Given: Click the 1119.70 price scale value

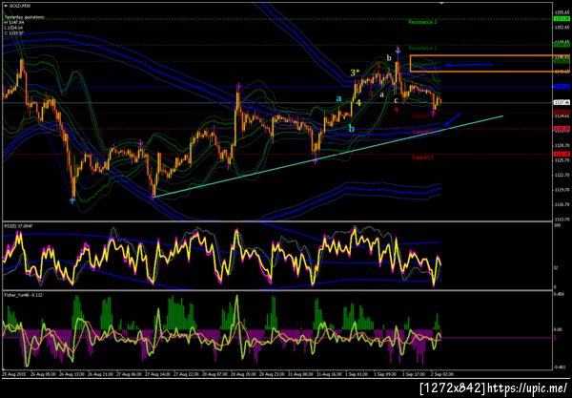Looking at the screenshot, I should click(562, 190).
